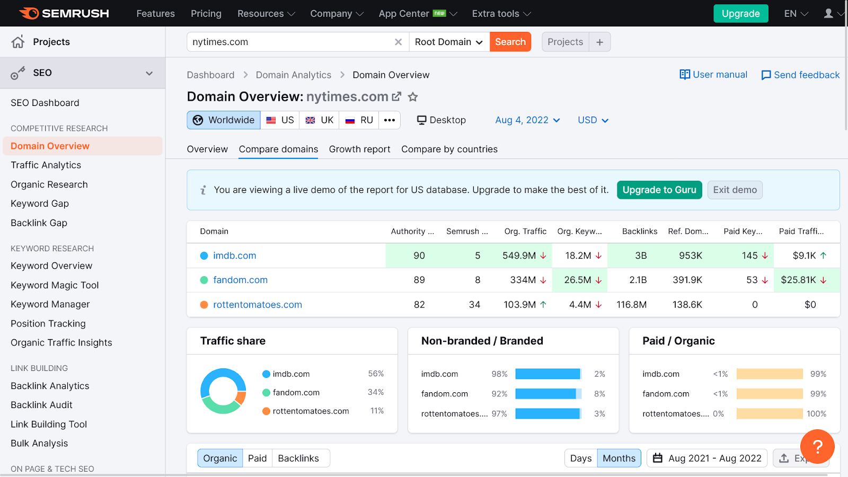Set chart granularity to Months
848x477 pixels.
tap(619, 458)
